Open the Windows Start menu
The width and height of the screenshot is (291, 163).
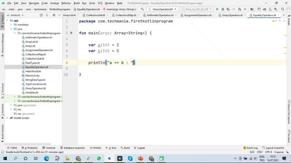pos(5,158)
